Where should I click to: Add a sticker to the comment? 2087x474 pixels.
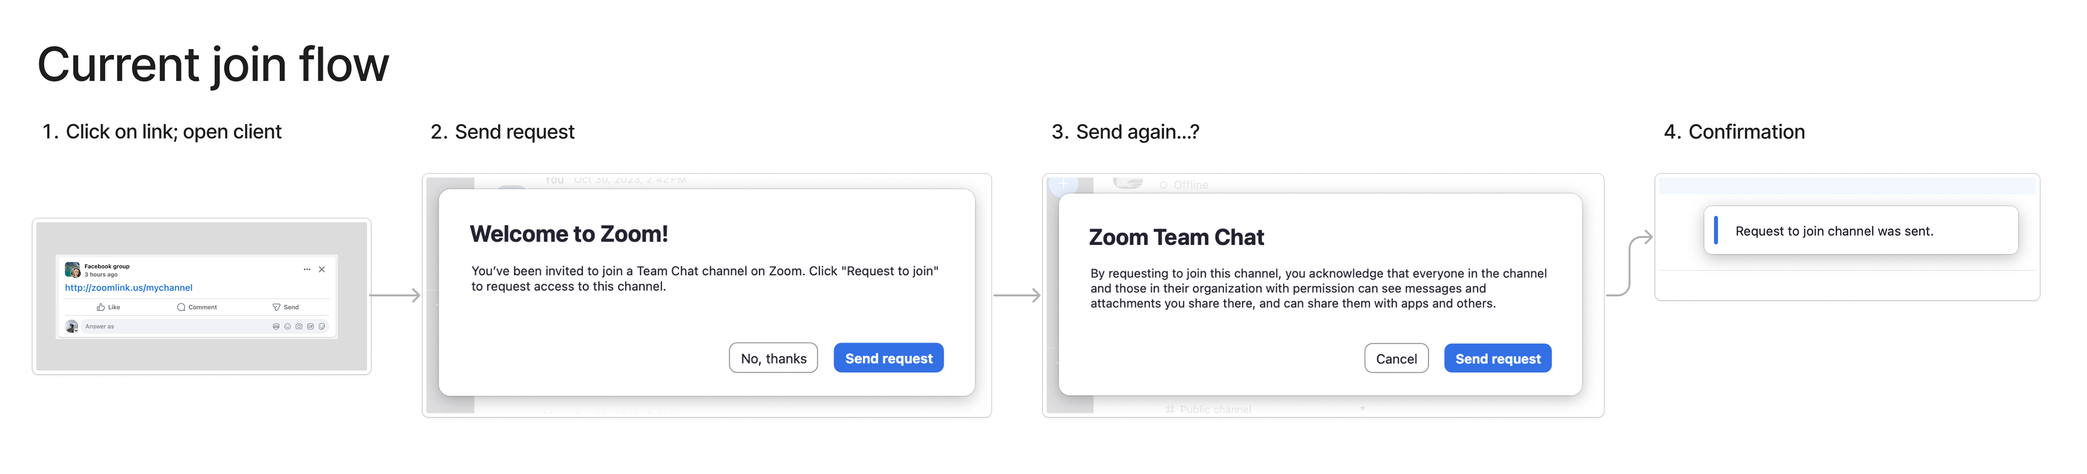(x=322, y=327)
